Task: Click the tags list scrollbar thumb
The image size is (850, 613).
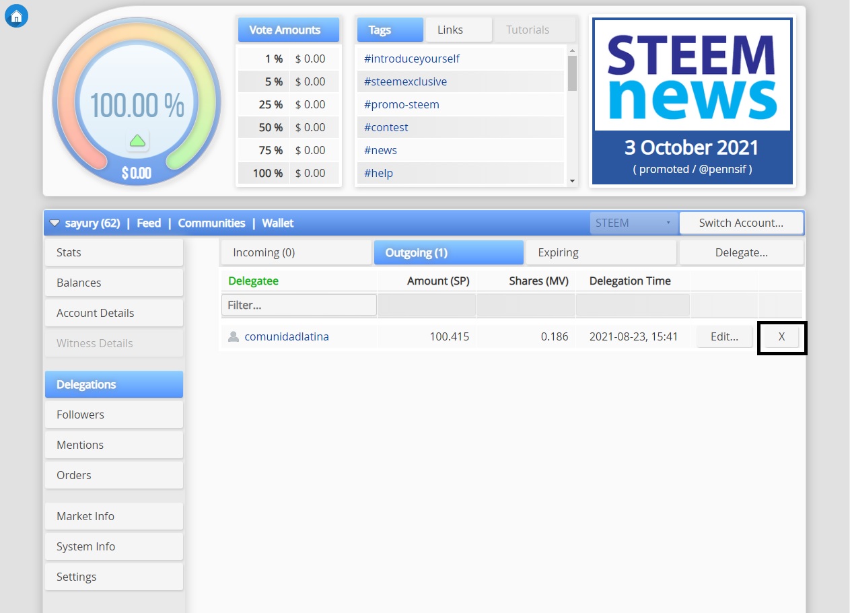Action: (x=572, y=73)
